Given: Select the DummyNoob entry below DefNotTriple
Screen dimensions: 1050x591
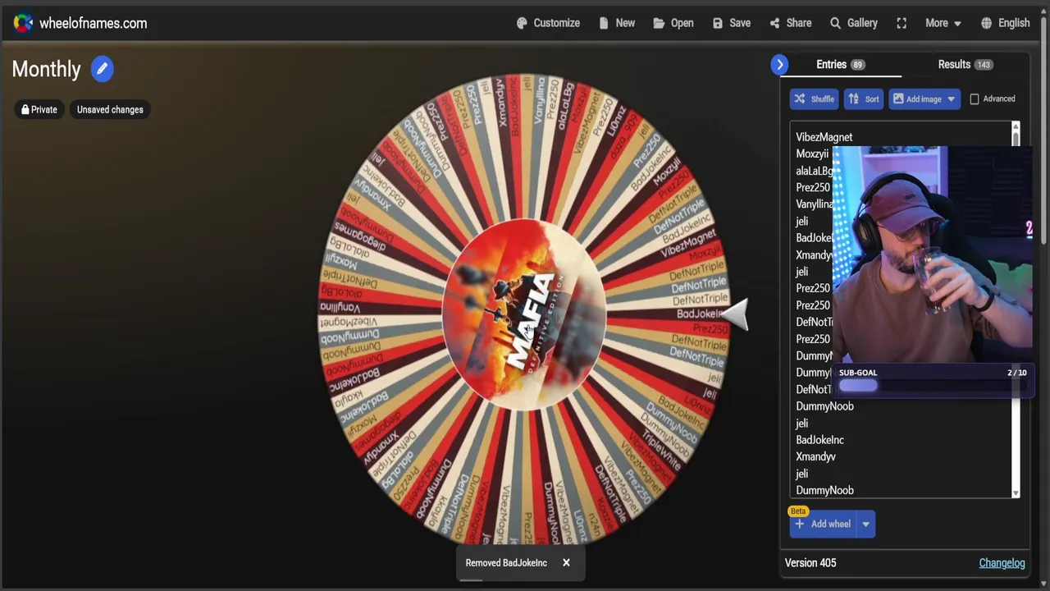Looking at the screenshot, I should 824,406.
